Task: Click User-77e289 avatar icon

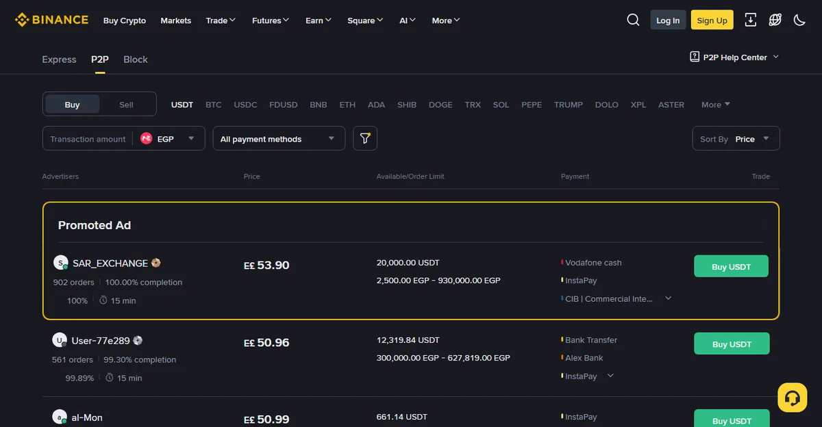Action: 60,340
